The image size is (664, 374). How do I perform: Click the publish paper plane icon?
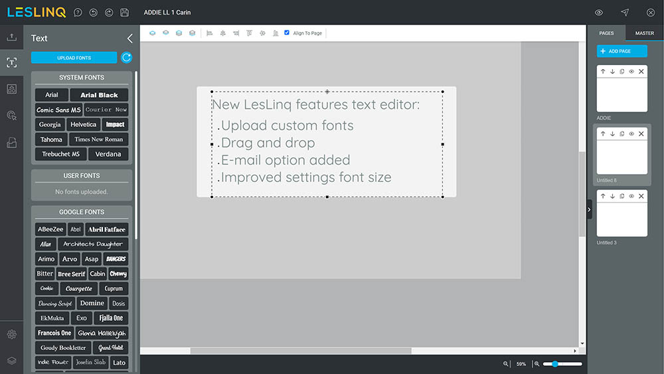pos(625,13)
